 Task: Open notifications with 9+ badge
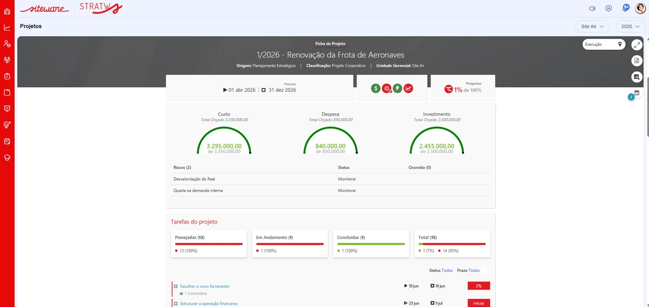[626, 8]
